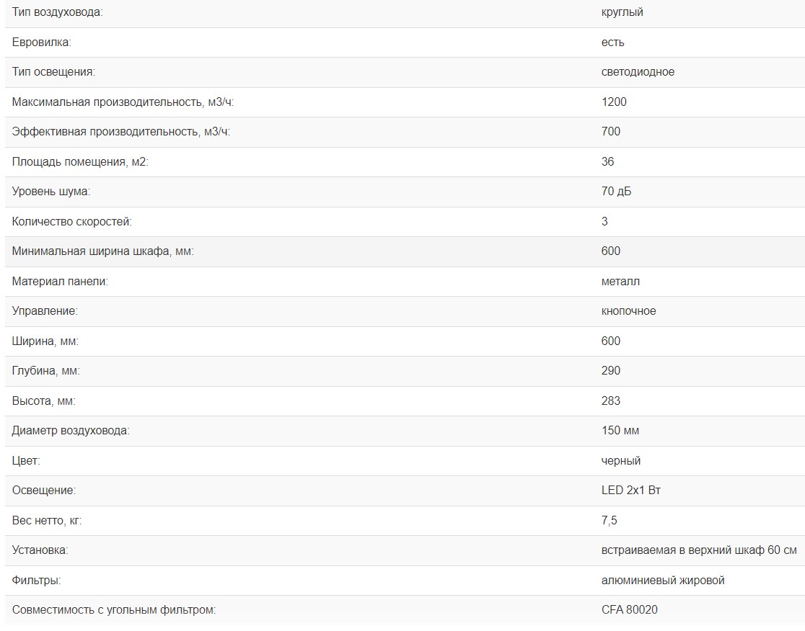The image size is (805, 631).
Task: Select the panel material value 'металл'
Action: point(620,282)
